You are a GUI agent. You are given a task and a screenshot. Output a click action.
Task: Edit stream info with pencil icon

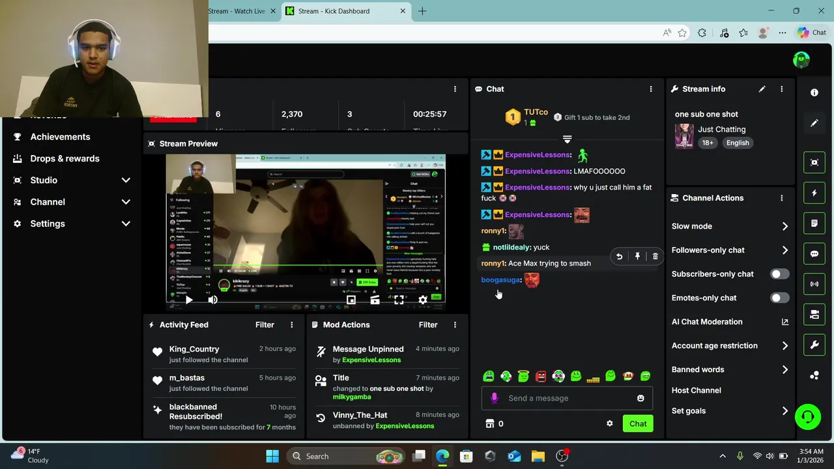(762, 89)
